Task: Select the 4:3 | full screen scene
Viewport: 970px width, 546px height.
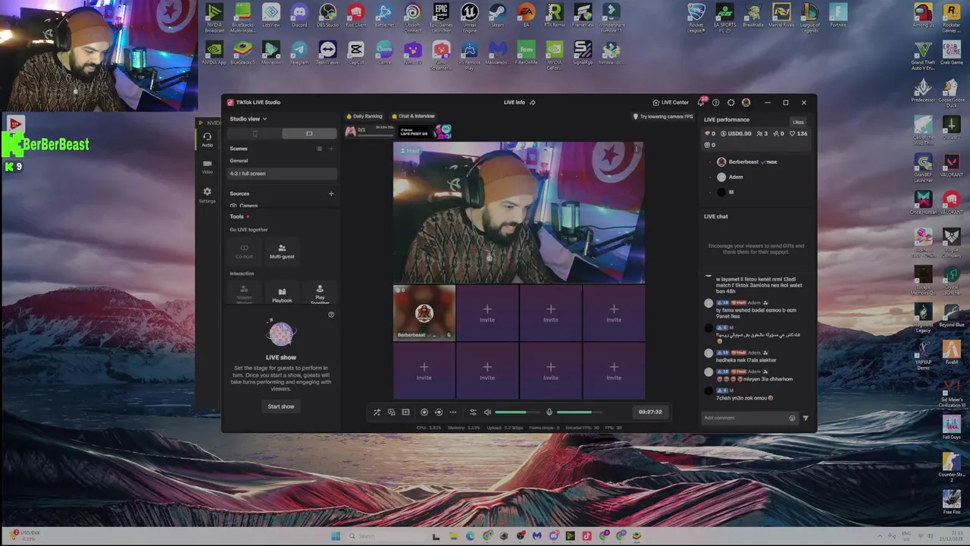Action: (x=283, y=174)
